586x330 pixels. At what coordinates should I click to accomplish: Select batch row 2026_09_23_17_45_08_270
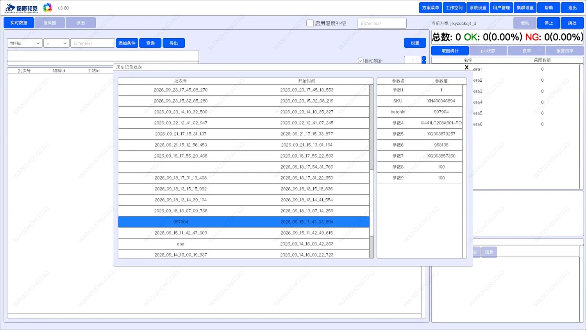tap(243, 90)
